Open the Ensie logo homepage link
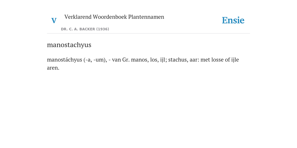This screenshot has height=148, width=297. coord(233,20)
